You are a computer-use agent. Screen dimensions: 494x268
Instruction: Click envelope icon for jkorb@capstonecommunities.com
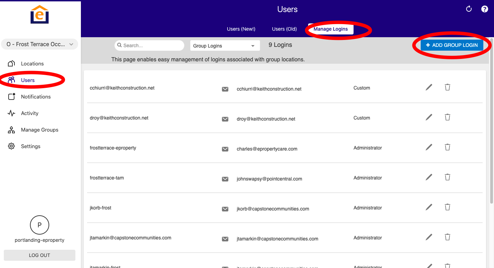coord(225,209)
